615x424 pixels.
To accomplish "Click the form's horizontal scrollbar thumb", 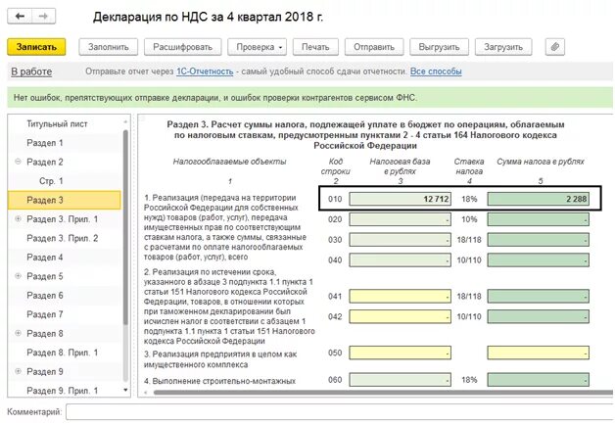I will pos(382,393).
